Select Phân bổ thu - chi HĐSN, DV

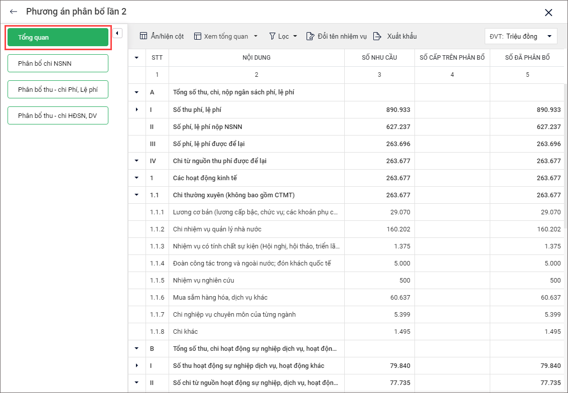(58, 115)
